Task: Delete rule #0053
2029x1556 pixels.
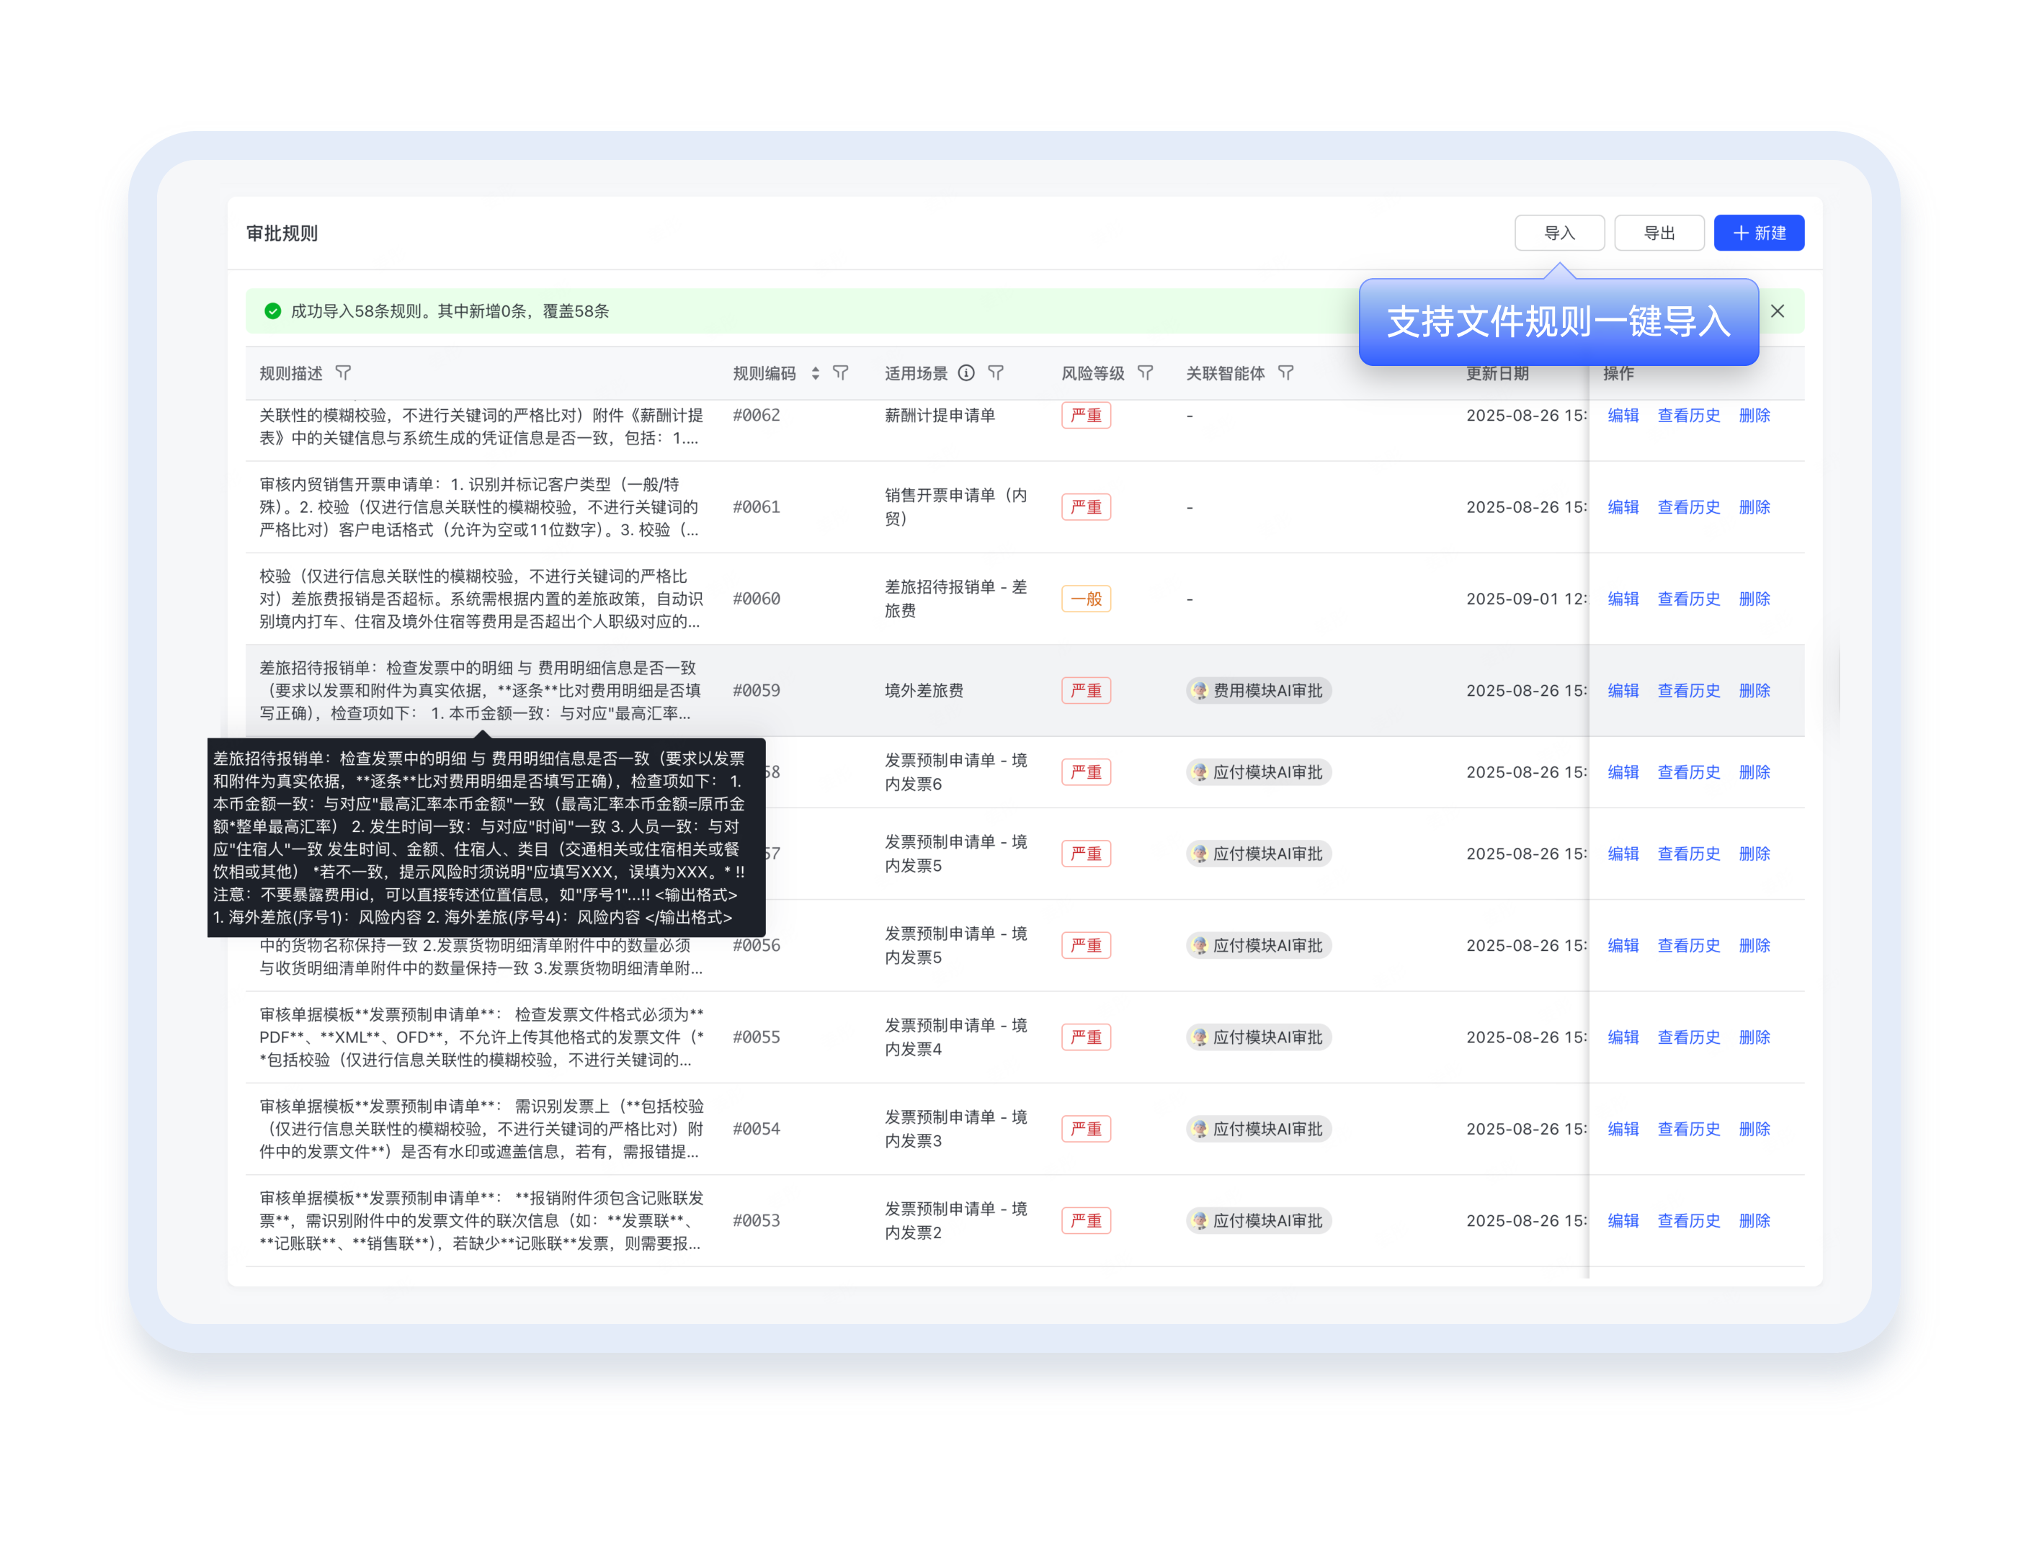Action: pyautogui.click(x=1754, y=1220)
